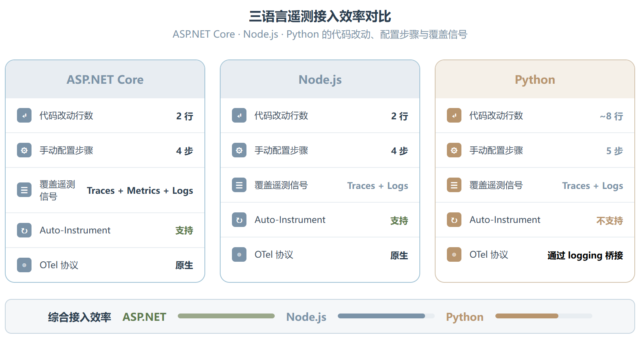The image size is (640, 339).
Task: Click 代码改动行数 label in Python card
Action: coord(496,116)
